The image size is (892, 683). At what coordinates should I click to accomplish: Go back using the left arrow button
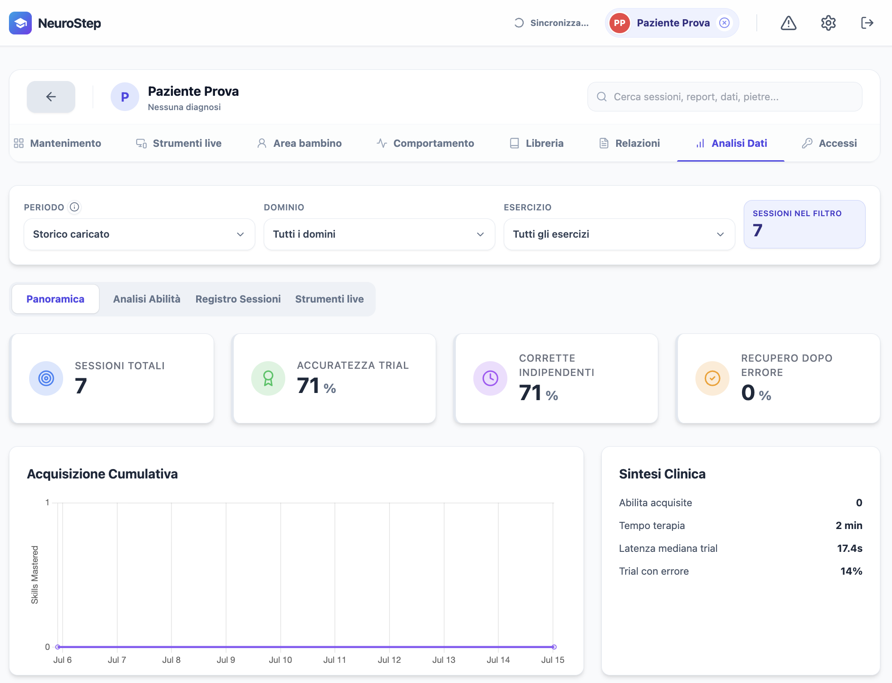[51, 97]
